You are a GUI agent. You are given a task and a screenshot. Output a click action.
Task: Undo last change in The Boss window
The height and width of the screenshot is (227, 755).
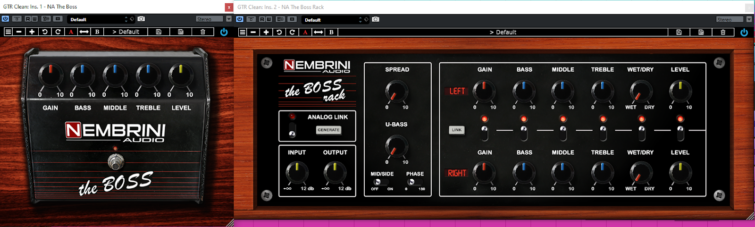(45, 32)
